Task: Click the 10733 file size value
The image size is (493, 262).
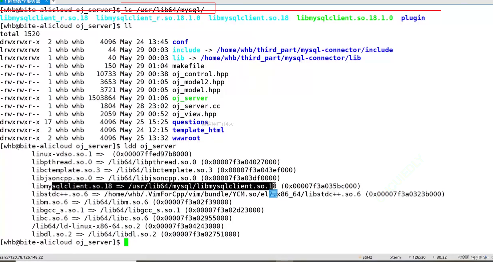Action: (x=106, y=74)
